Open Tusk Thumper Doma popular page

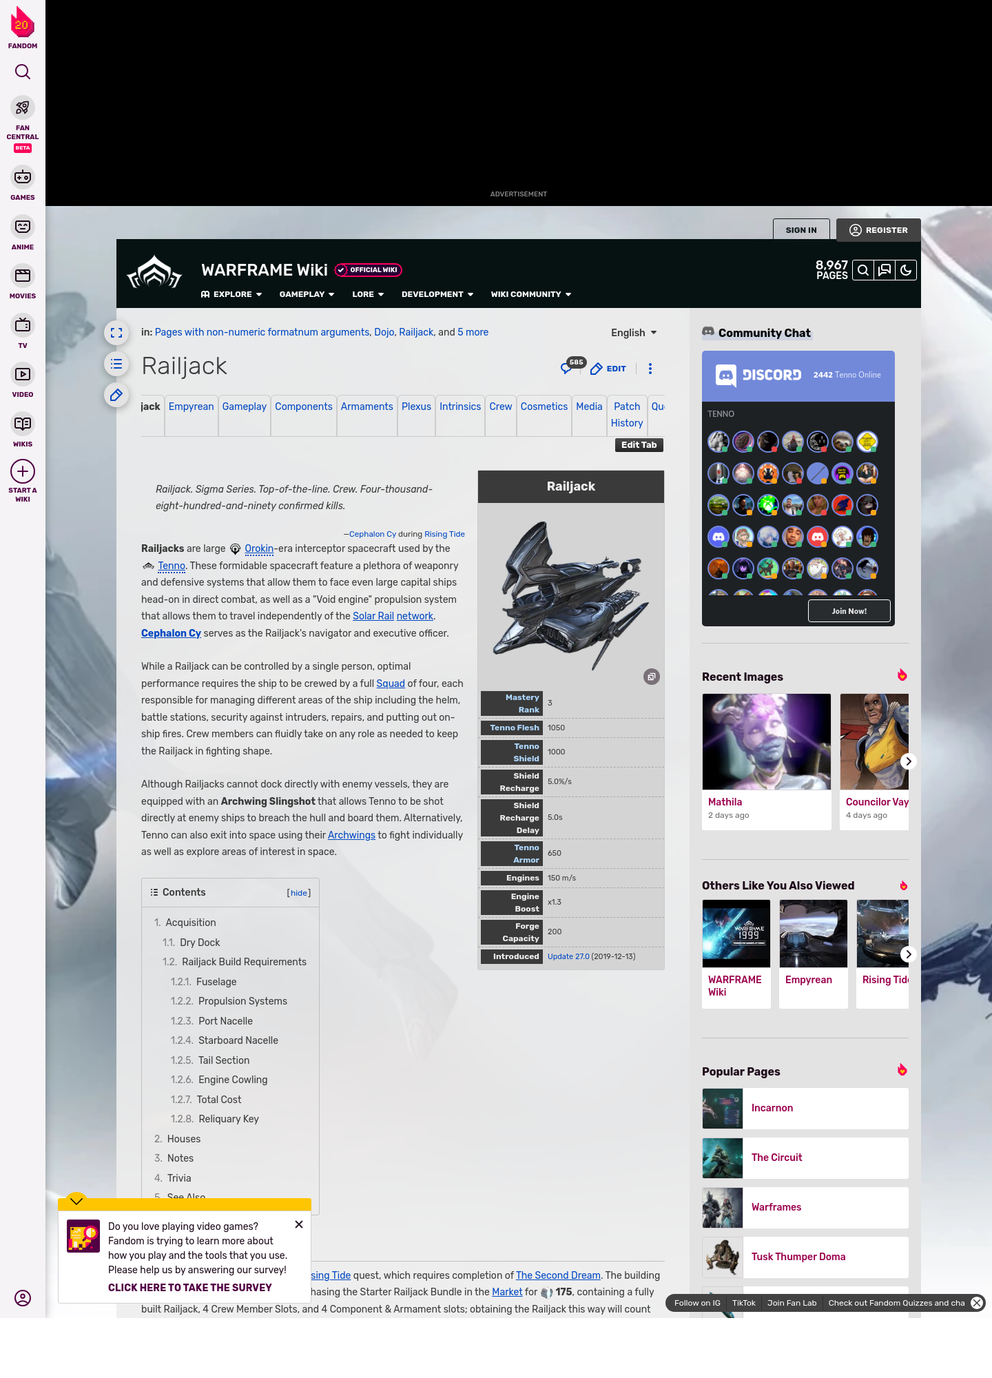tap(805, 1257)
